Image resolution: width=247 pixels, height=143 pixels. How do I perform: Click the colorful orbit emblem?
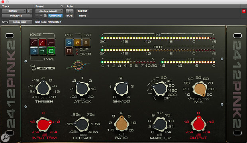(x=78, y=66)
